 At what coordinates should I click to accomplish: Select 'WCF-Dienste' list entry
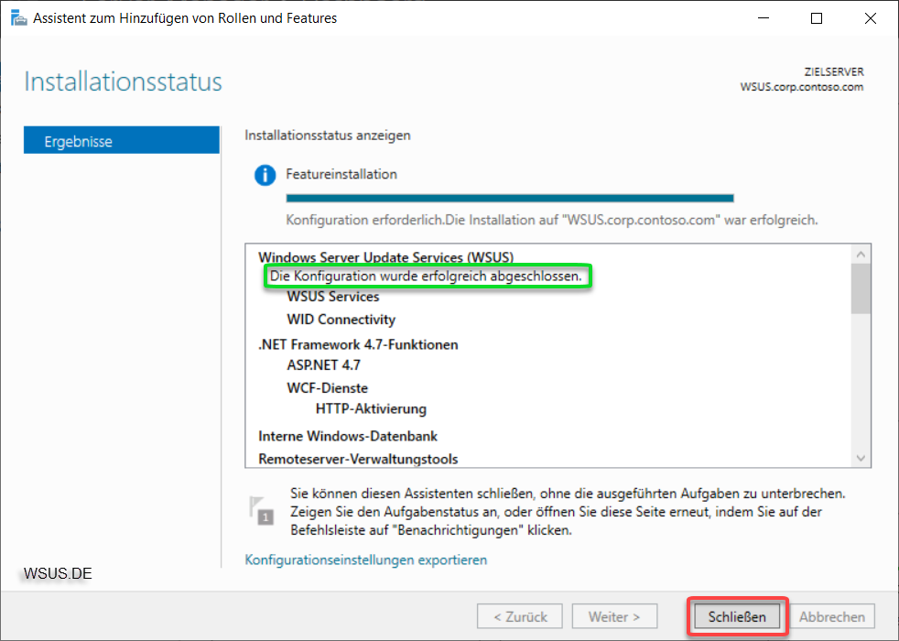pyautogui.click(x=328, y=388)
